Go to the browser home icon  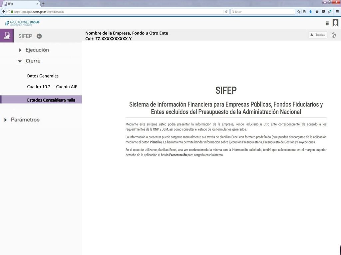click(317, 12)
